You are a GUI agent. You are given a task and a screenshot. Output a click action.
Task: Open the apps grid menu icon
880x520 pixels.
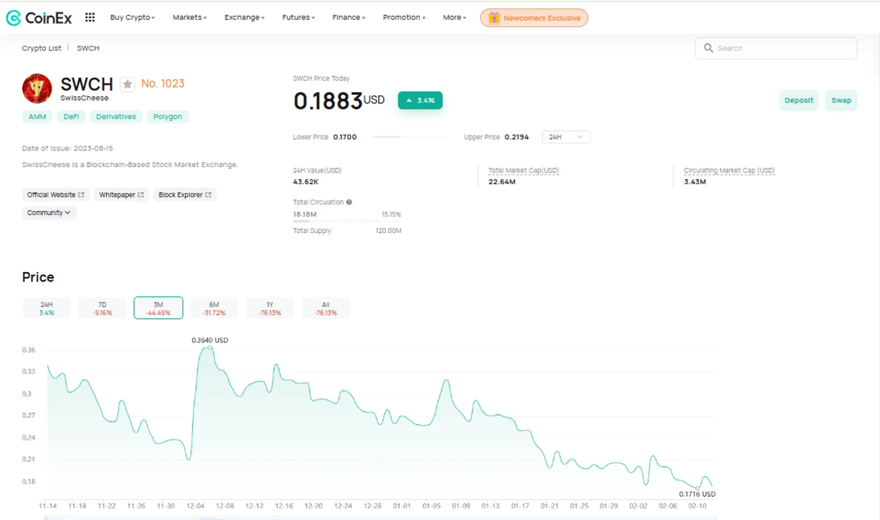90,18
